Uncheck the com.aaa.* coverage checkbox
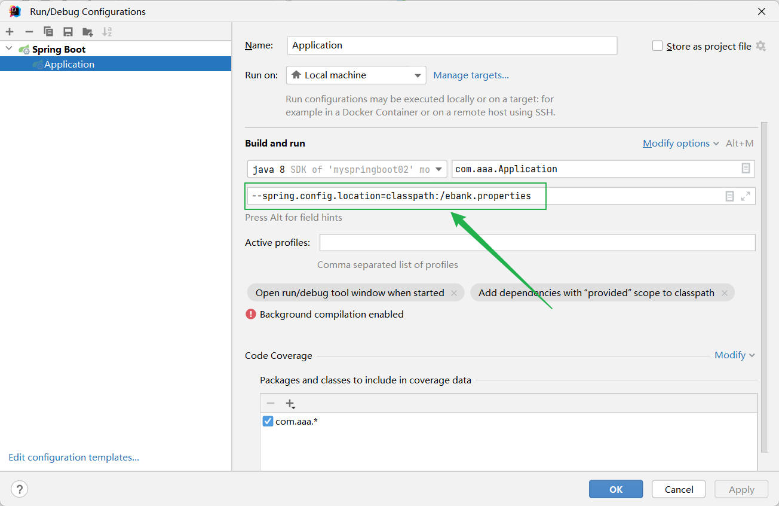The width and height of the screenshot is (779, 506). pos(268,422)
